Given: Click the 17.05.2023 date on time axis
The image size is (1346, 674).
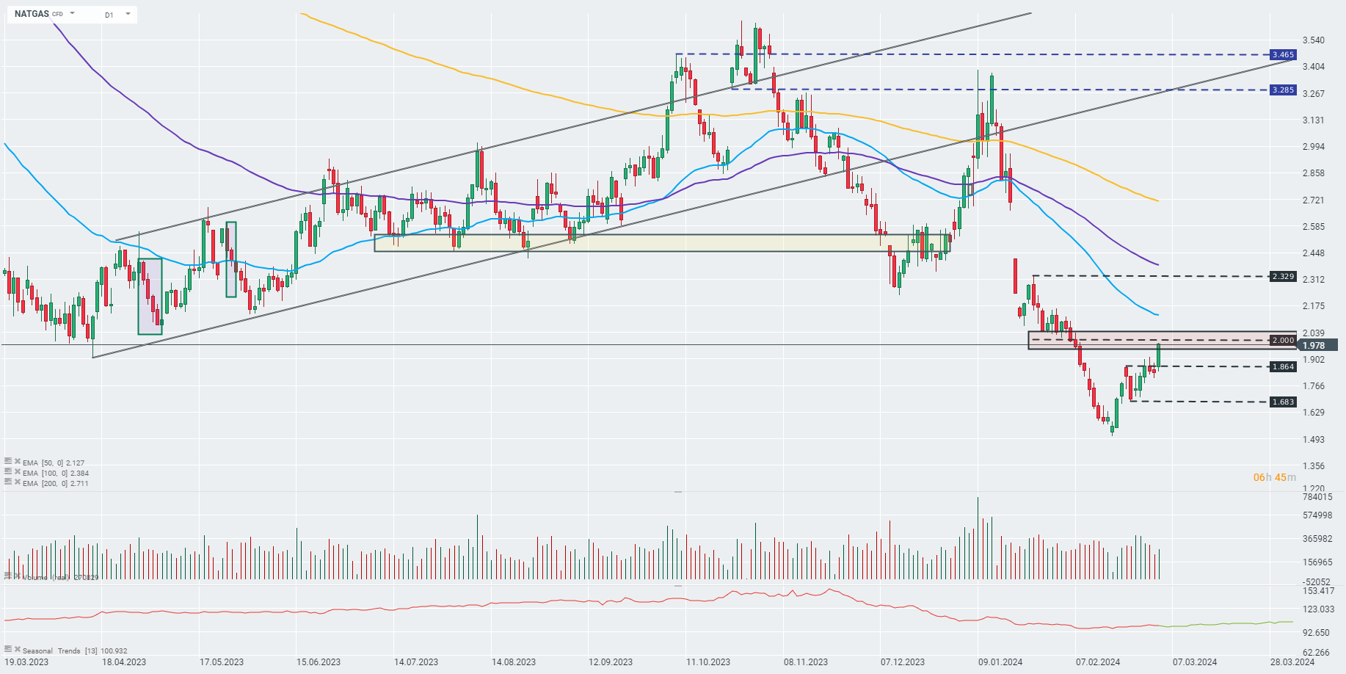Looking at the screenshot, I should click(x=222, y=662).
